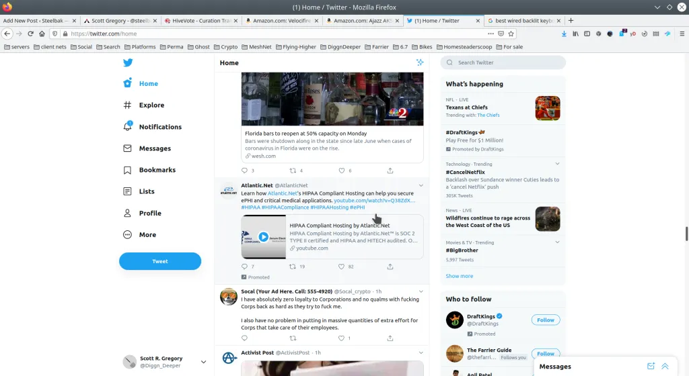
Task: Like the Atlantic.Net promoted tweet
Action: tap(341, 267)
